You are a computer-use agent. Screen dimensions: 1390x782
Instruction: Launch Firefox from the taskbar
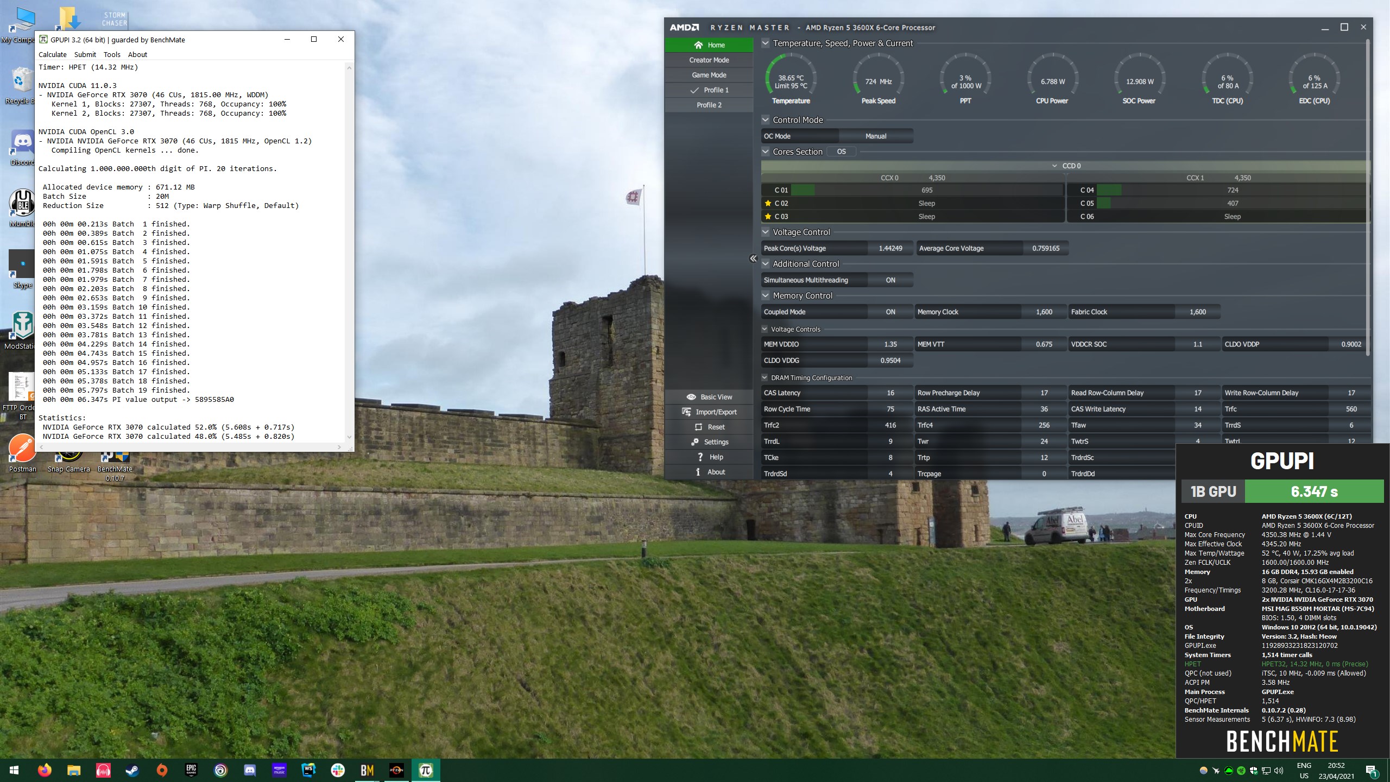point(45,770)
